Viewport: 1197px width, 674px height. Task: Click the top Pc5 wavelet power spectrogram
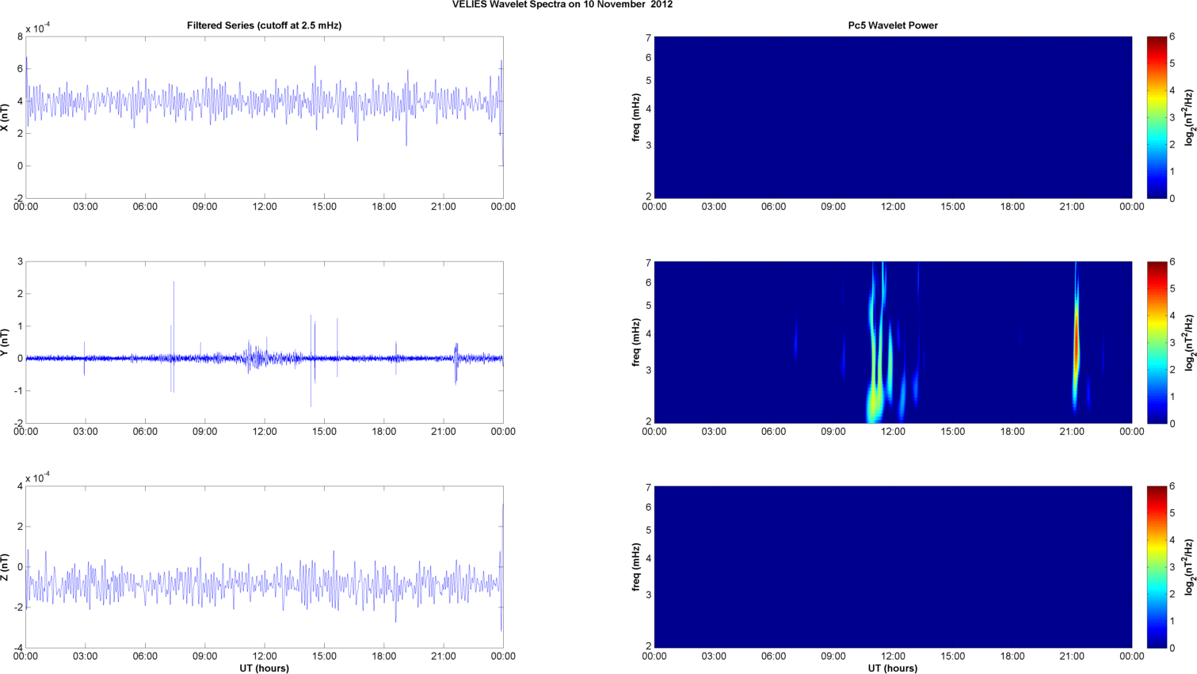coord(893,117)
